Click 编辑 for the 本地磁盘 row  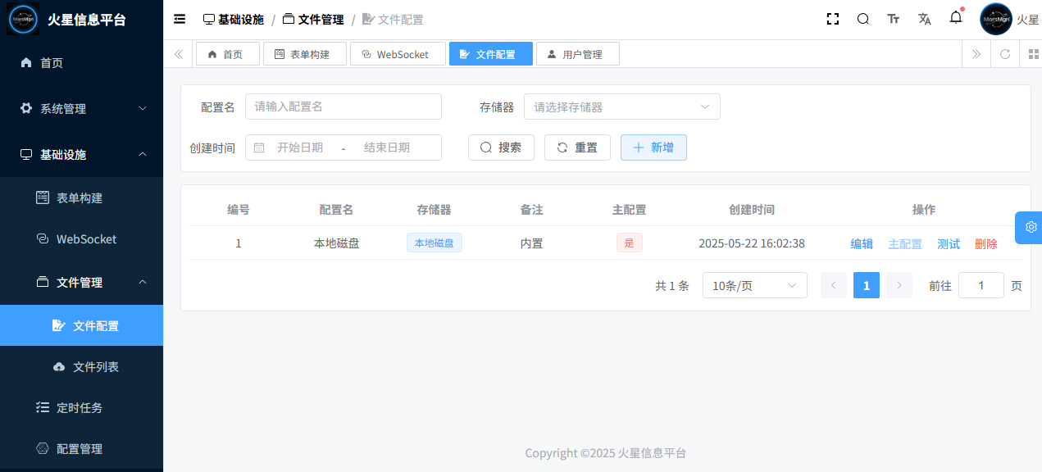[x=862, y=243]
